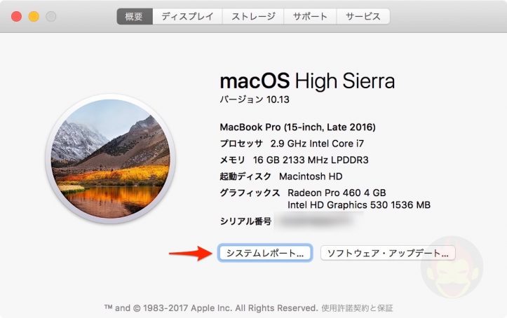This screenshot has width=507, height=318.
Task: Click the yellow minimize window button
Action: (34, 16)
